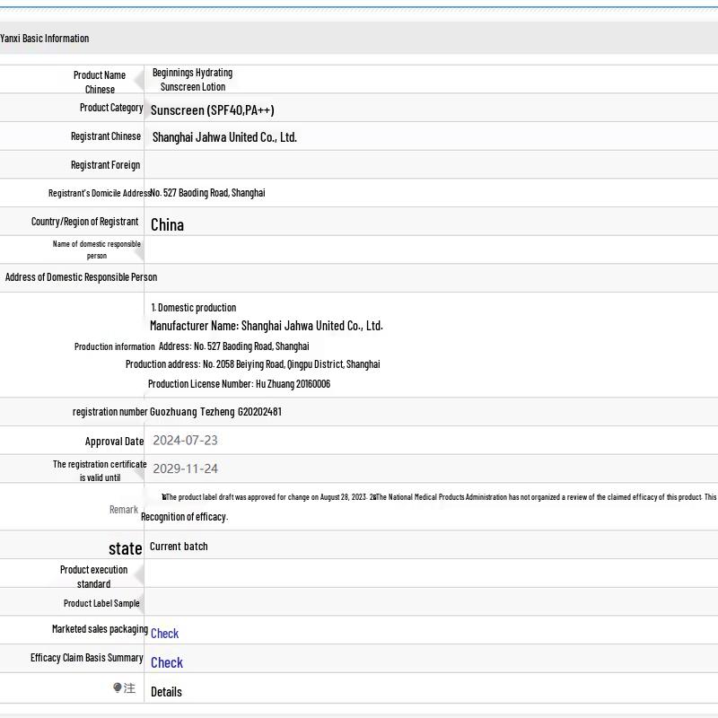The height and width of the screenshot is (718, 718).
Task: Select product name 'Beginnings Hydrating Sunscreen Lotion'
Action: 192,80
